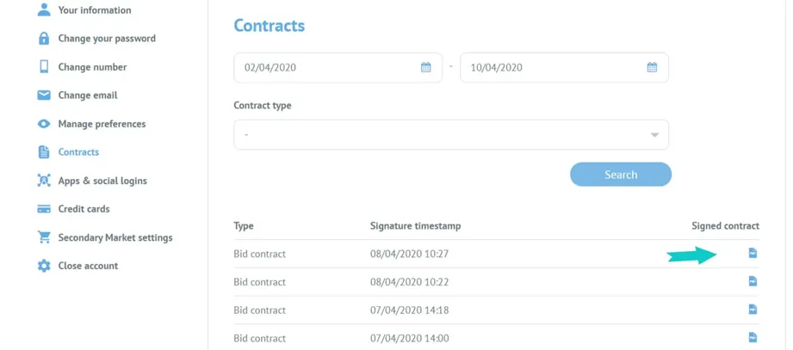Download signed contract from 08/04/2020 10:27
Screen dimensions: 793x350
pyautogui.click(x=753, y=253)
